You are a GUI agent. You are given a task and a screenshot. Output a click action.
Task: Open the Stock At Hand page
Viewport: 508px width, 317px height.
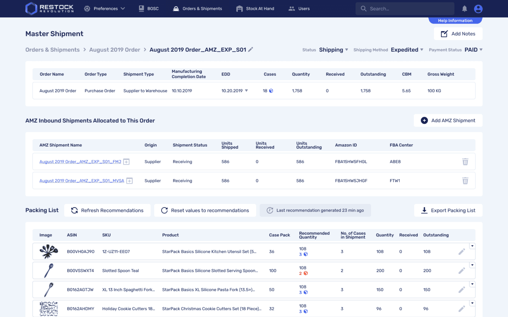coord(255,9)
